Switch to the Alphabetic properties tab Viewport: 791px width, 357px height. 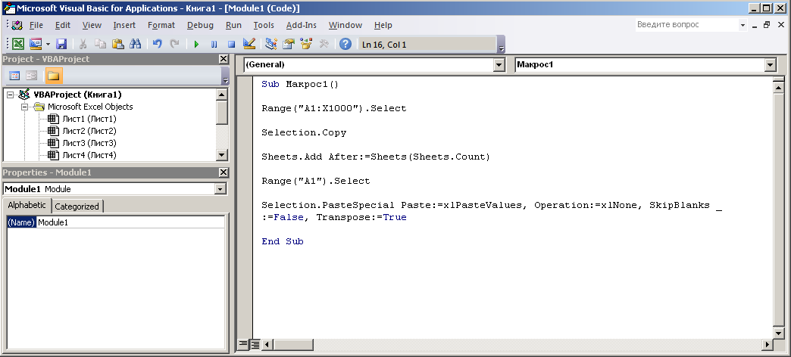point(27,206)
